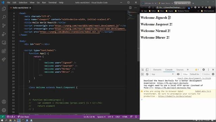216x122 pixels.
Task: Activate the inspect element picker in DevTools
Action: coord(142,69)
